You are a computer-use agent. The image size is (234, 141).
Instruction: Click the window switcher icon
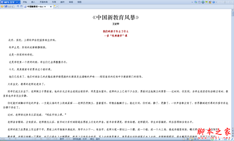[x=196, y=2]
